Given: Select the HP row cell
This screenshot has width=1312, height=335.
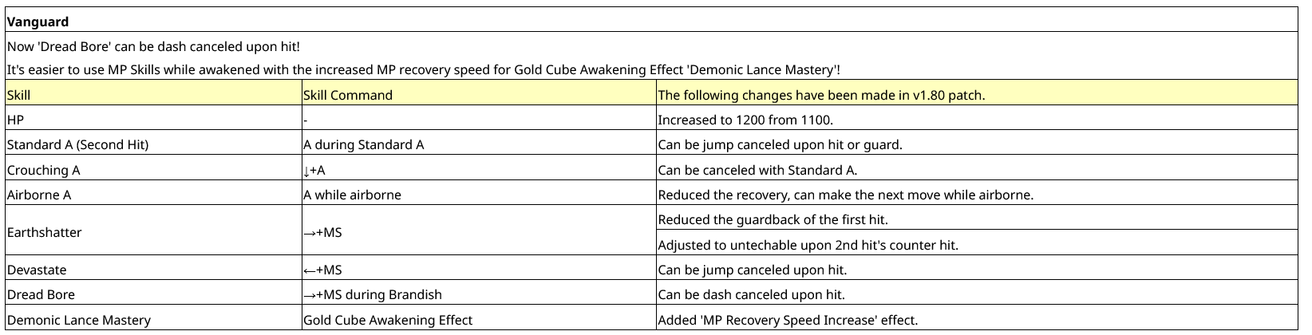Looking at the screenshot, I should coord(153,120).
